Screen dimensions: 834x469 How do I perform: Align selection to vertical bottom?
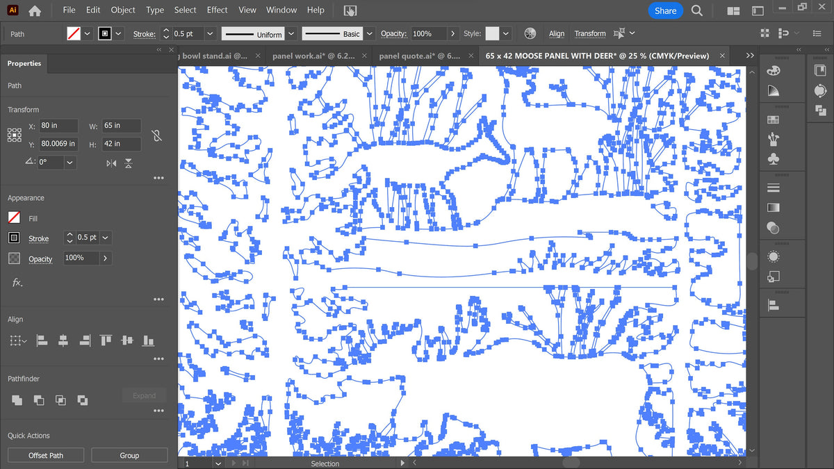(x=148, y=340)
